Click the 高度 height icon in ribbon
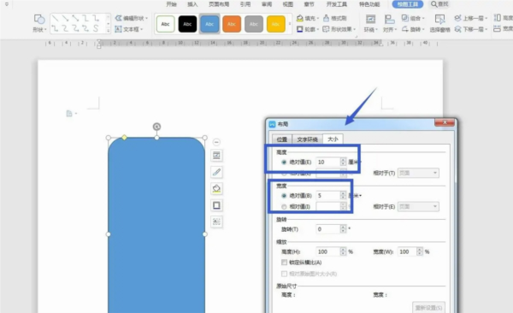This screenshot has width=513, height=313. 498,18
